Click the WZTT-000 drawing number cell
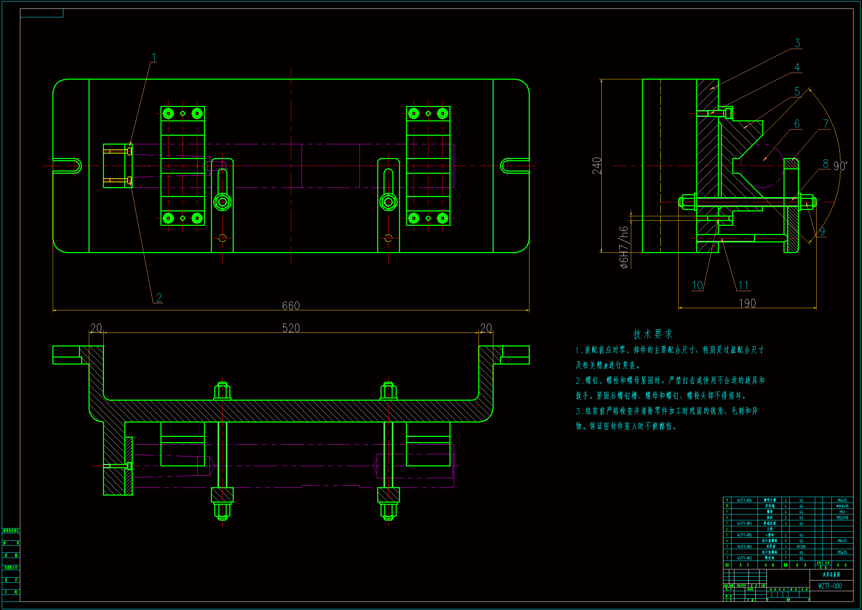Viewport: 862px width, 610px height. click(830, 586)
